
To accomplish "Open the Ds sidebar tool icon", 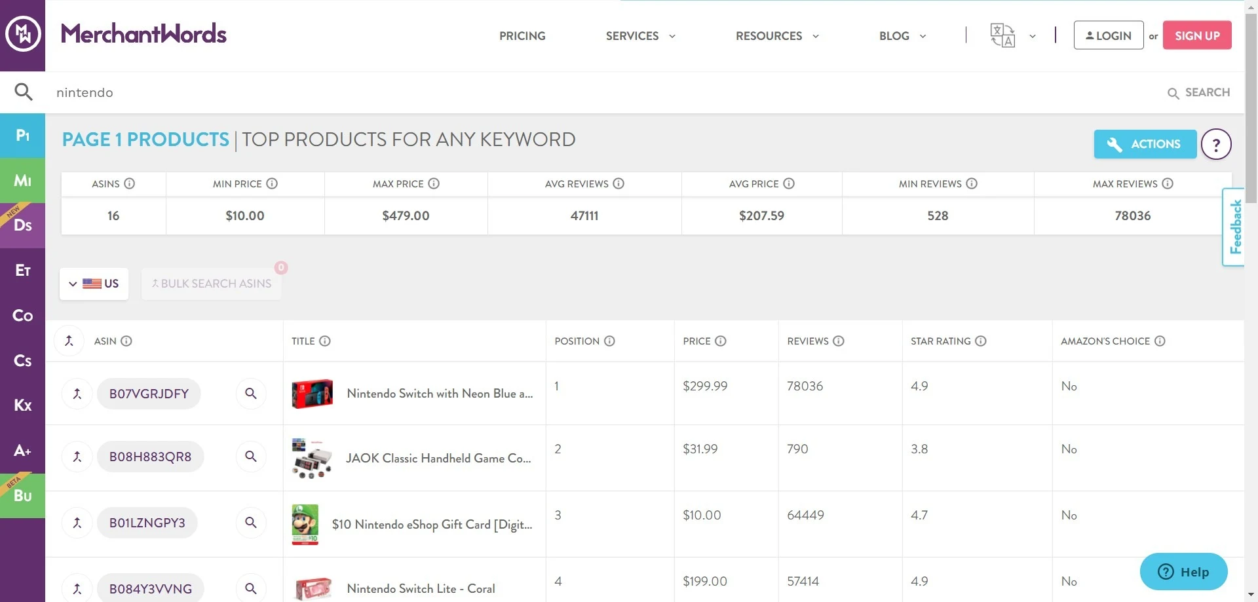I will (x=23, y=225).
